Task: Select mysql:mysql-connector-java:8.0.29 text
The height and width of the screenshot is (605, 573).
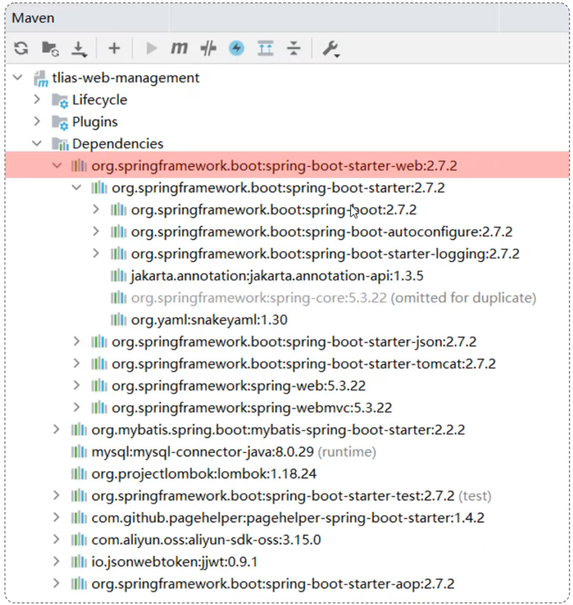Action: click(203, 452)
